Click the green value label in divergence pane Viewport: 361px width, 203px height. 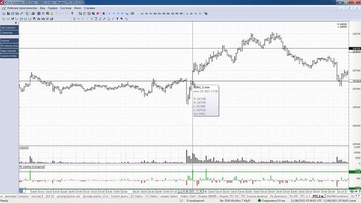[x=355, y=172]
